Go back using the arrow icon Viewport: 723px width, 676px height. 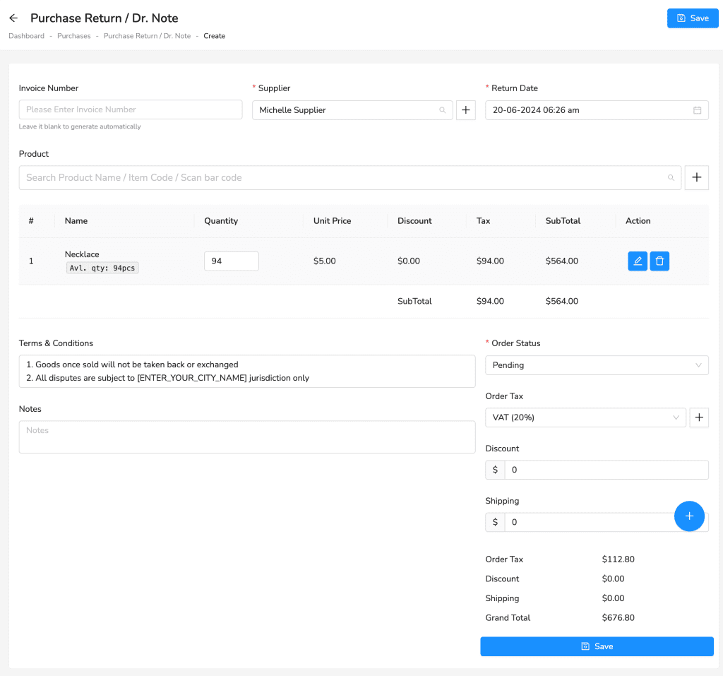pos(13,18)
